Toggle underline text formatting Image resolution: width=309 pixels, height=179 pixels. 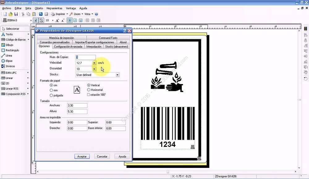point(81,20)
